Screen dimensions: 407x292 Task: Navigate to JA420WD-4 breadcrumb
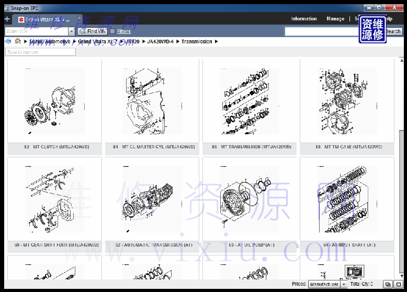point(160,41)
